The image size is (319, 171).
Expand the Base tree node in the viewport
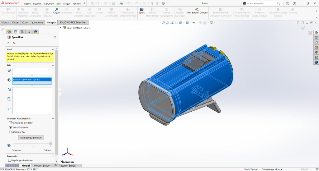click(x=60, y=28)
